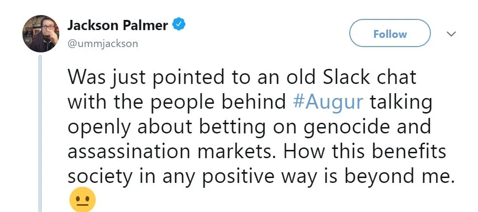478x212 pixels.
Task: Click the neutral face emoji
Action: coord(82,200)
